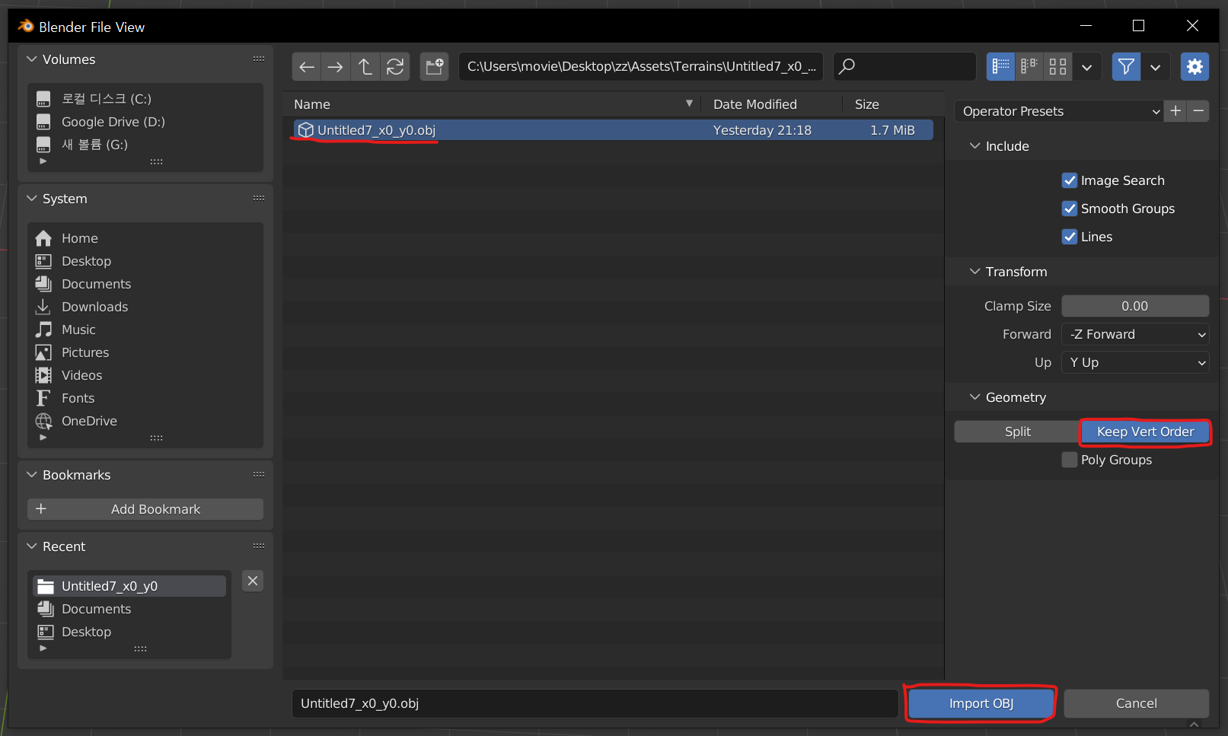Open the Up axis dropdown
This screenshot has width=1228, height=736.
(1135, 362)
